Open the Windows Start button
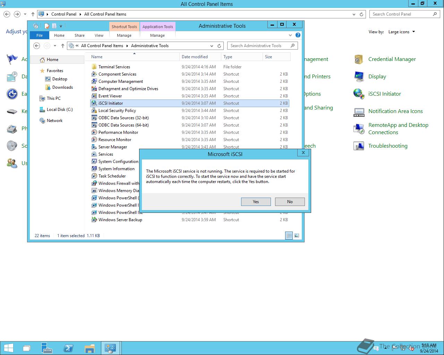 [9, 348]
